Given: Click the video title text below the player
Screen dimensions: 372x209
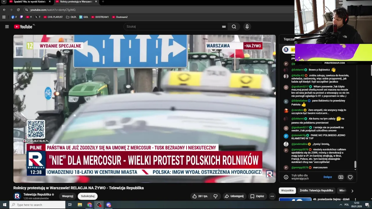Looking at the screenshot, I should coord(78,188).
